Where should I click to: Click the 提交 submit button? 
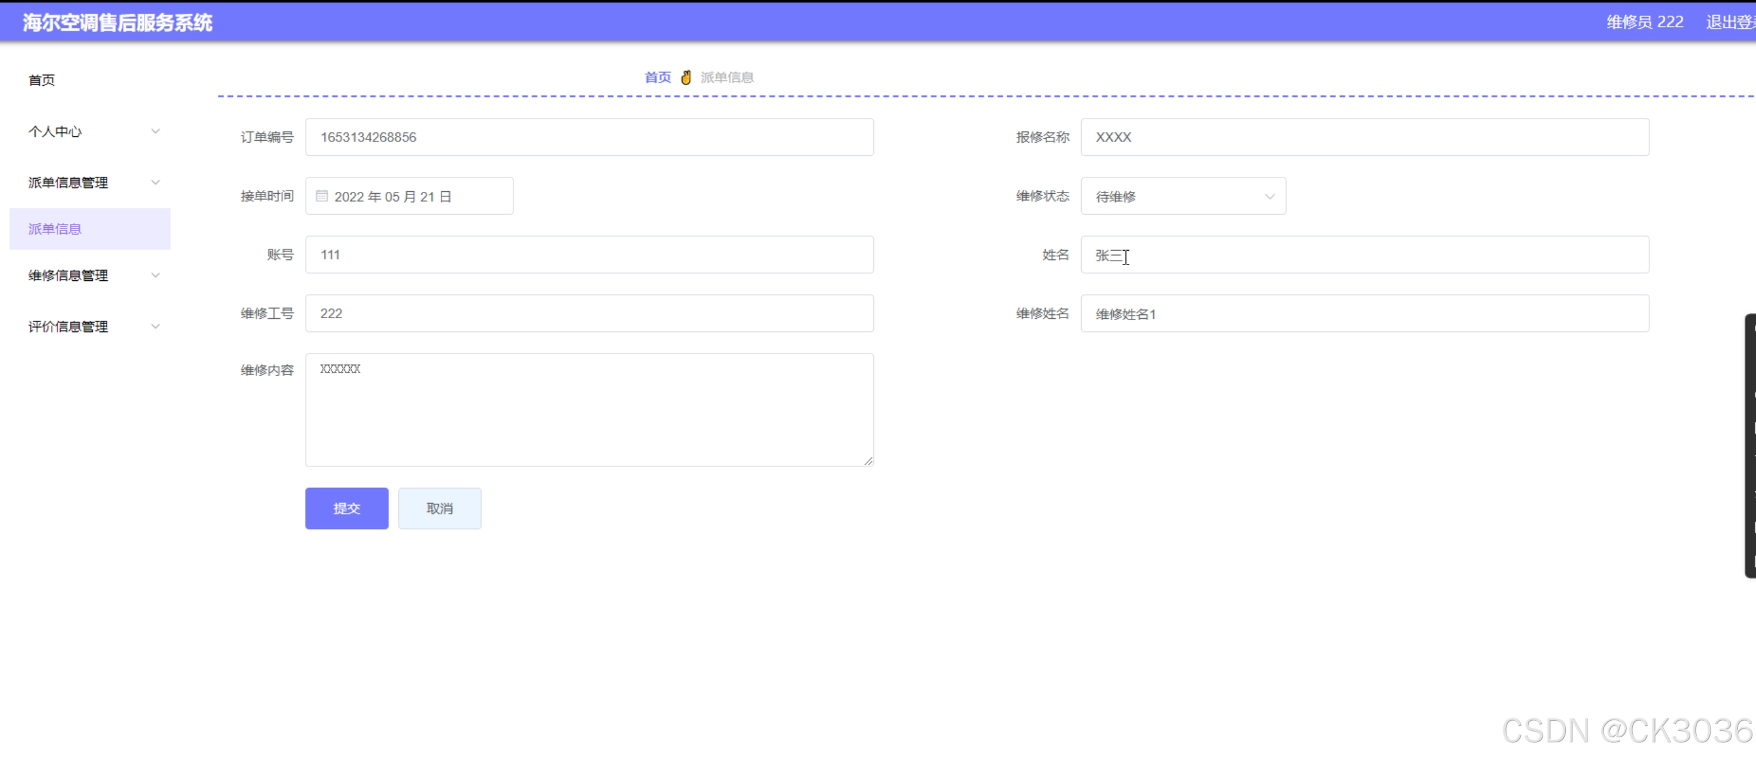click(x=346, y=509)
